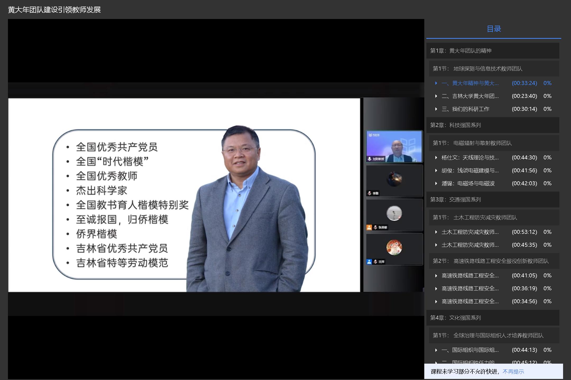The image size is (571, 380).
Task: Click play triangle beside 三、我们的科研工作
Action: point(436,109)
